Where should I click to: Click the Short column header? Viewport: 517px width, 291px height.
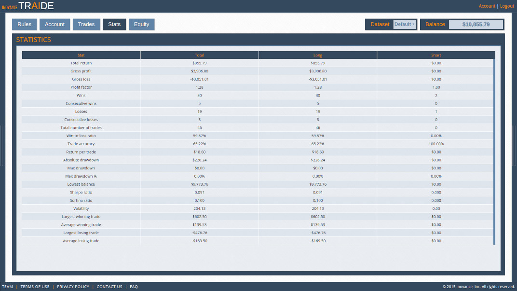pos(435,55)
